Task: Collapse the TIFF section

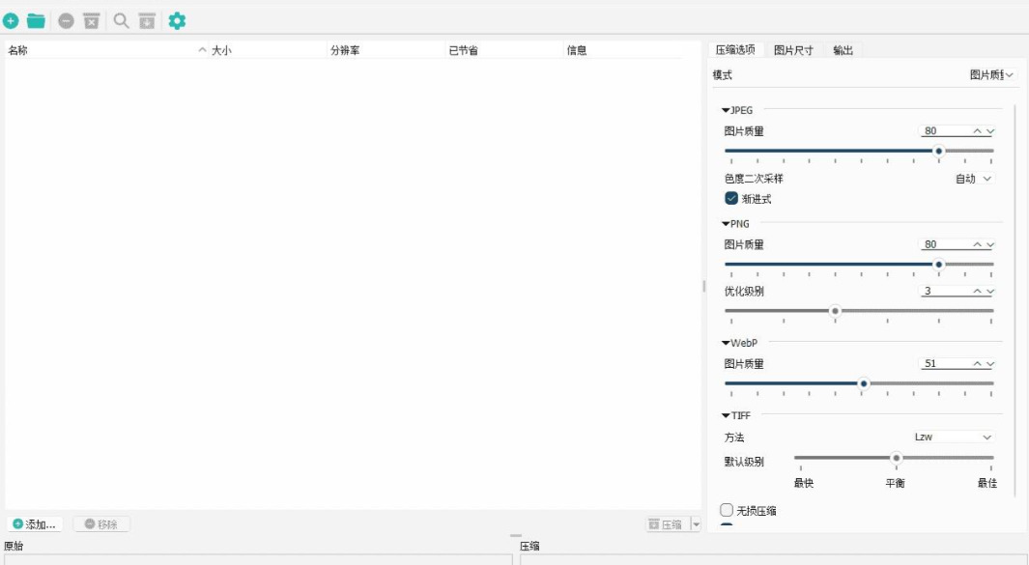Action: (726, 415)
